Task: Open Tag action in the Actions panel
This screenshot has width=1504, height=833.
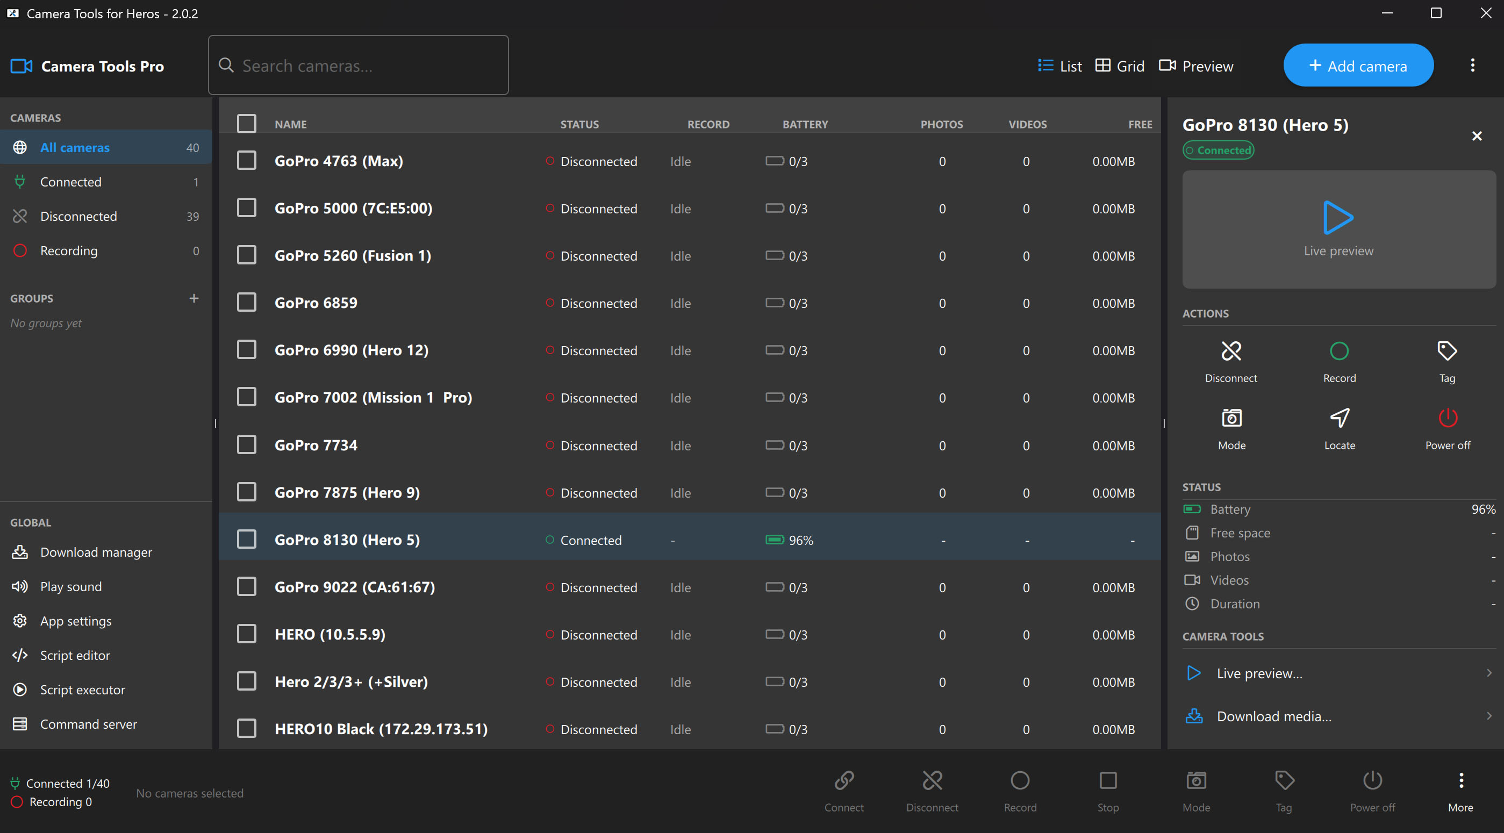Action: tap(1447, 362)
